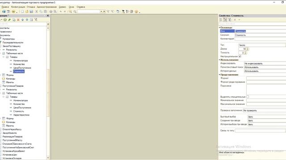
Task: Click the Комментарий input field
Action: tap(260, 39)
